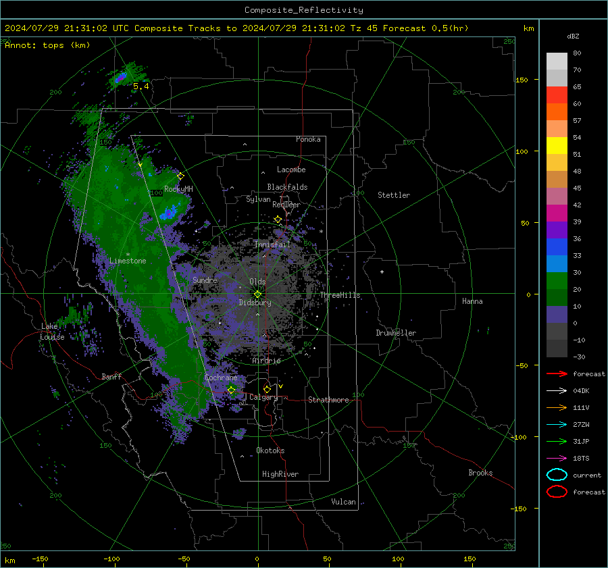The height and width of the screenshot is (568, 608).
Task: Click the white plus marker near Stettler area
Action: [x=382, y=272]
